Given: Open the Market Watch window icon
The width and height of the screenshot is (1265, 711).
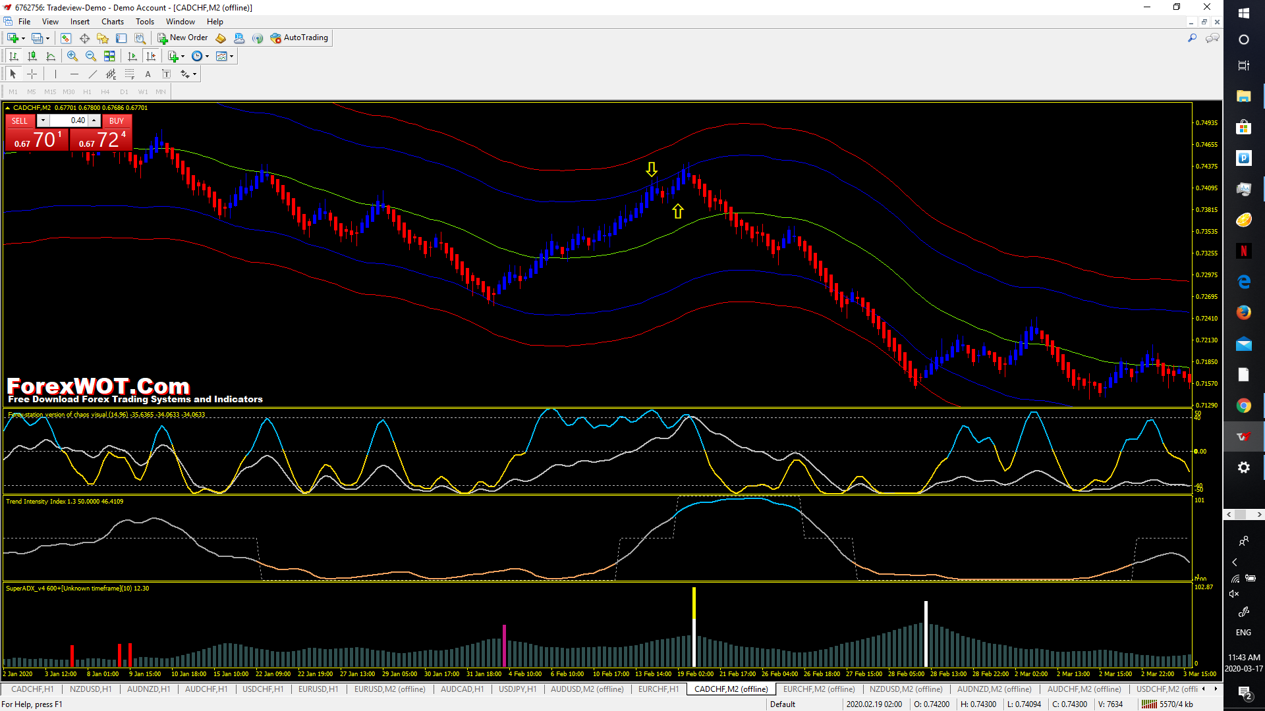Looking at the screenshot, I should (x=66, y=38).
